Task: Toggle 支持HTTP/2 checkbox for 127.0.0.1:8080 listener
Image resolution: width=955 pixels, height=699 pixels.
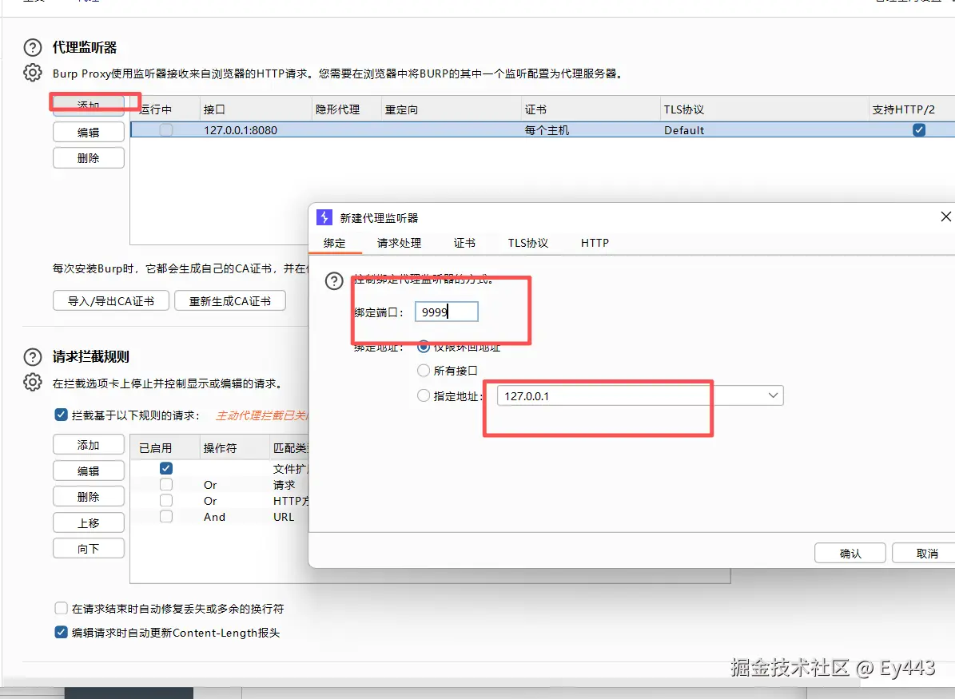Action: pos(919,129)
